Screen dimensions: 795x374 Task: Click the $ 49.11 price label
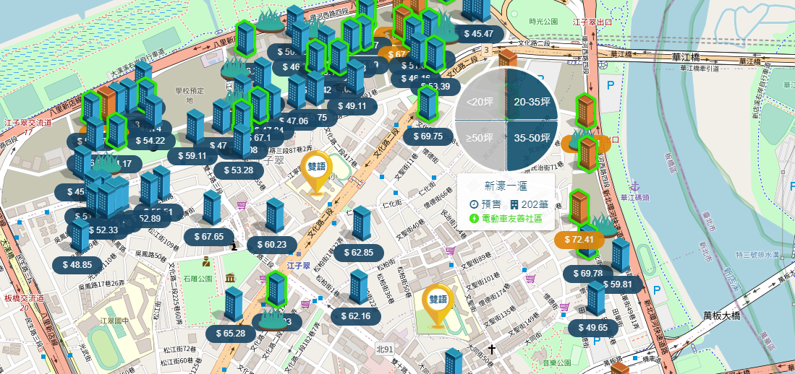352,105
